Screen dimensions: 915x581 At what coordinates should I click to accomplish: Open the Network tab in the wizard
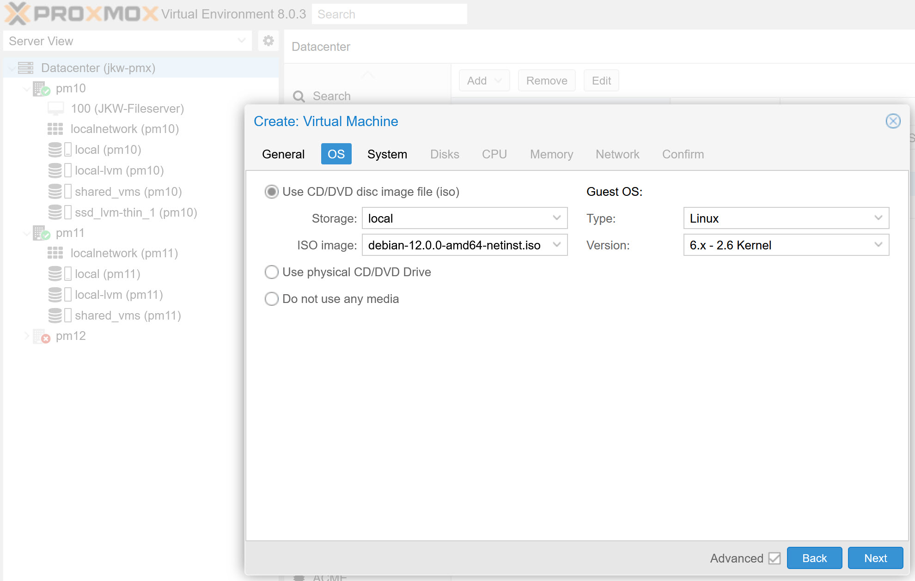(x=617, y=154)
